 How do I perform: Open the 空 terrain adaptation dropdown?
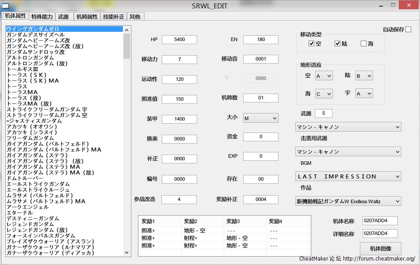point(324,76)
